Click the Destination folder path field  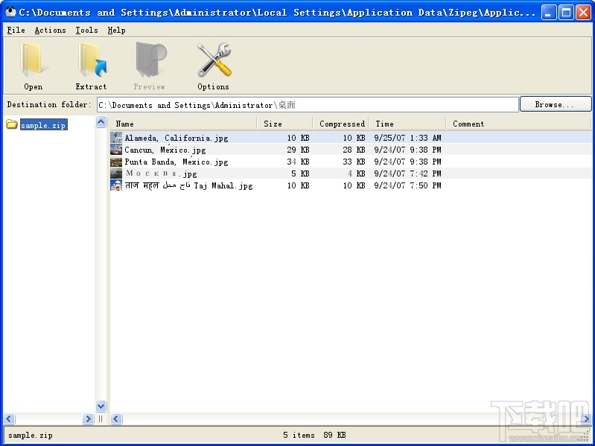coord(308,105)
